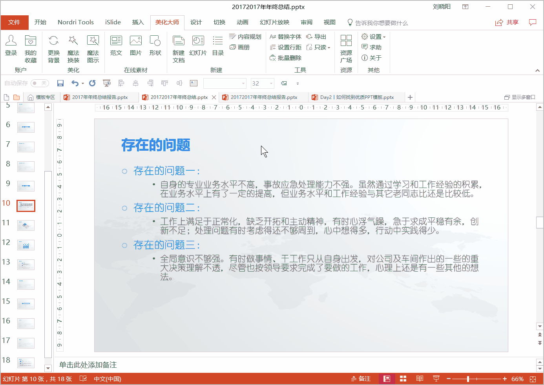Open the 更换背景 tool
This screenshot has width=544, height=385.
click(x=53, y=48)
